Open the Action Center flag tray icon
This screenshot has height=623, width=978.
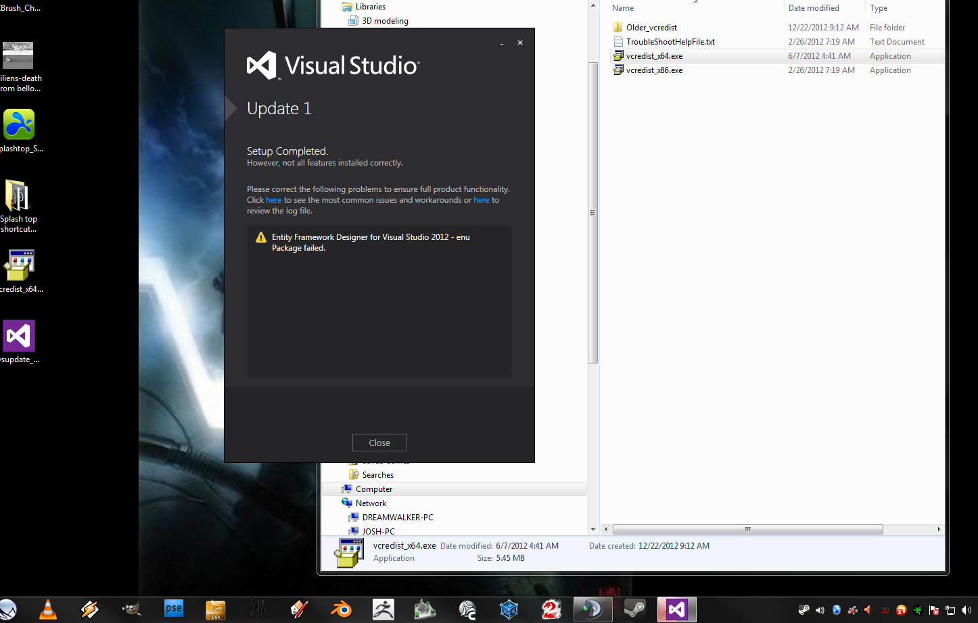point(934,610)
